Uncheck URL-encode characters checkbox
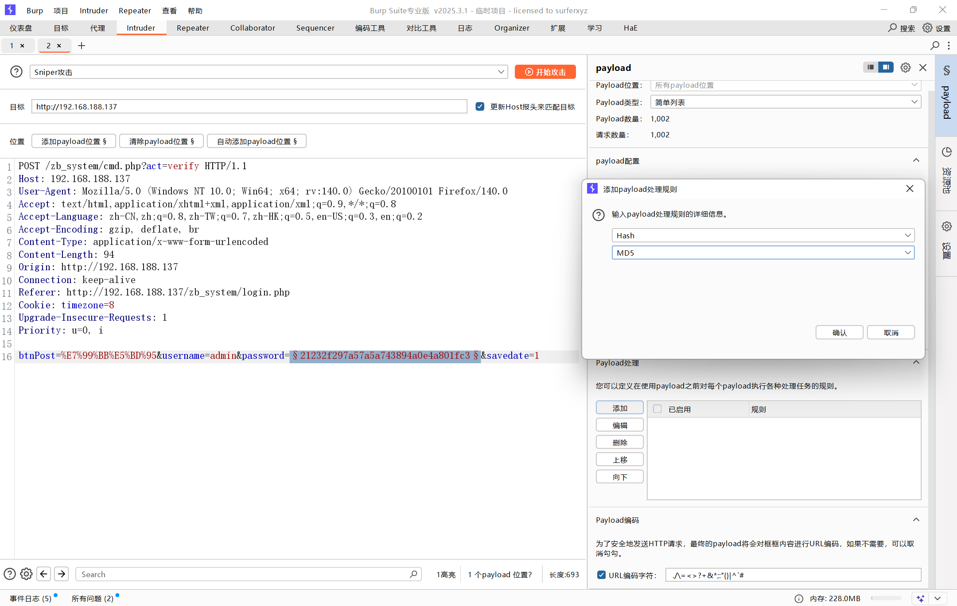 coord(601,575)
